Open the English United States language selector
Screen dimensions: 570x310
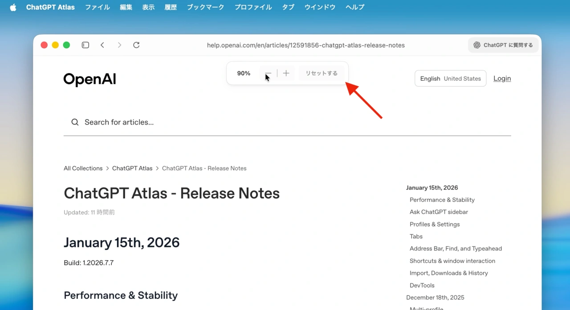coord(450,78)
